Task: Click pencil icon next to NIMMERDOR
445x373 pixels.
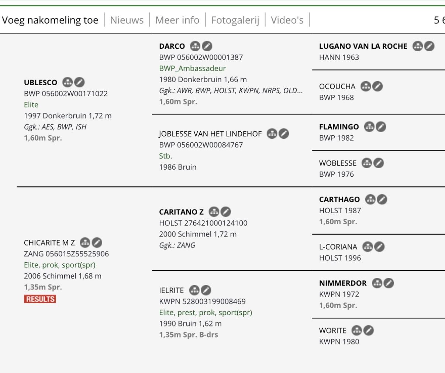Action: pos(389,283)
